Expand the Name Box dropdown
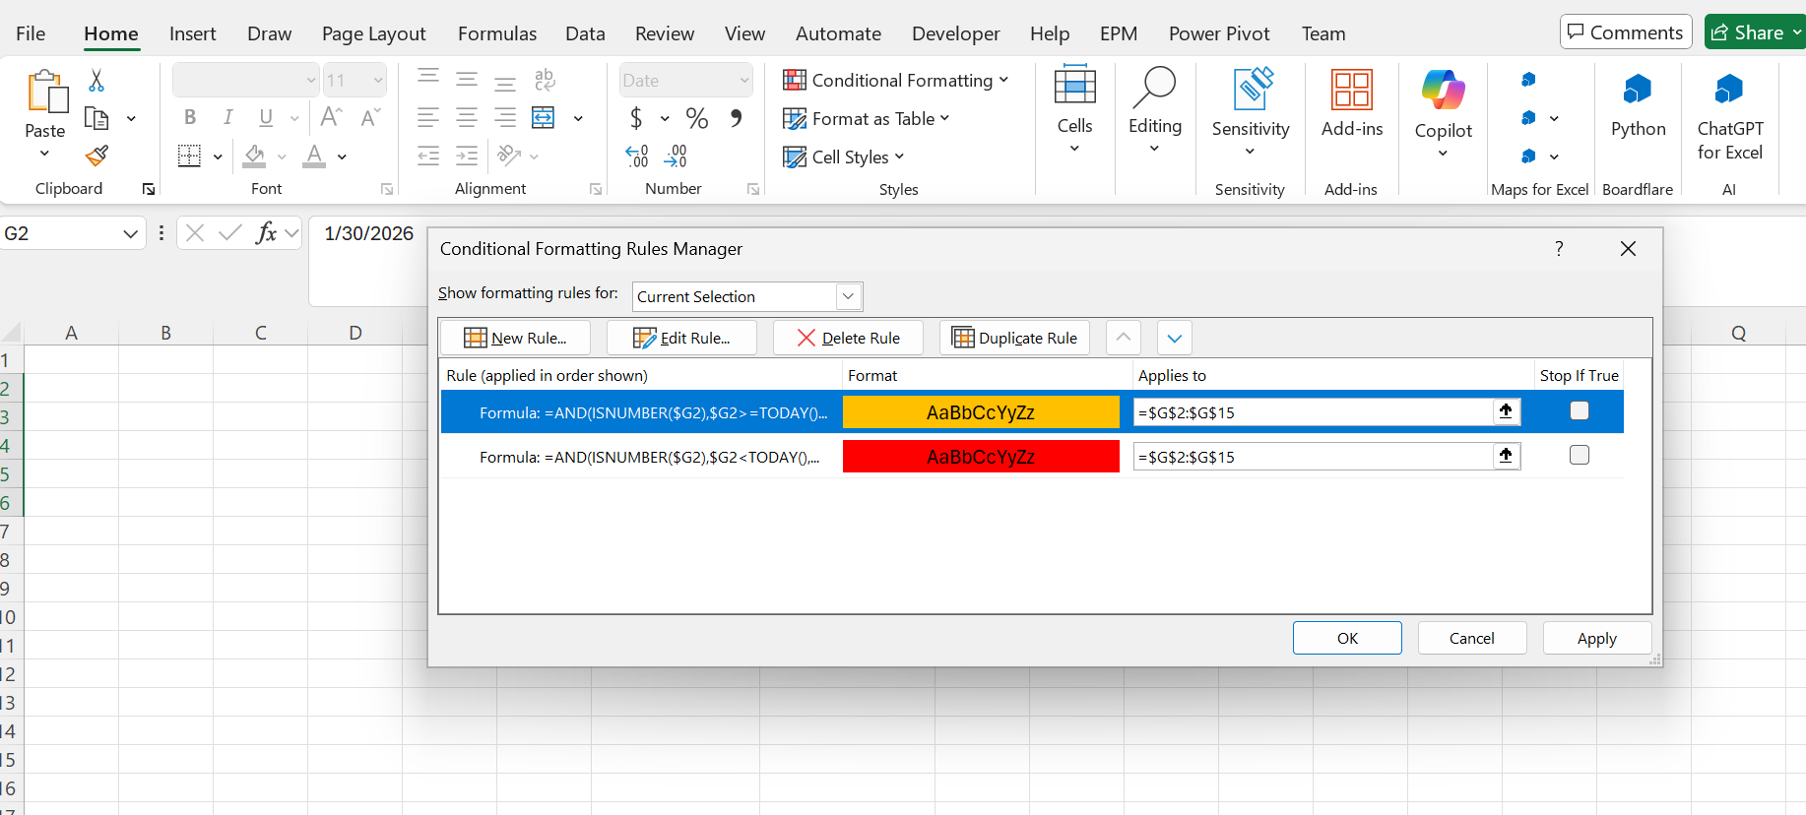 130,233
